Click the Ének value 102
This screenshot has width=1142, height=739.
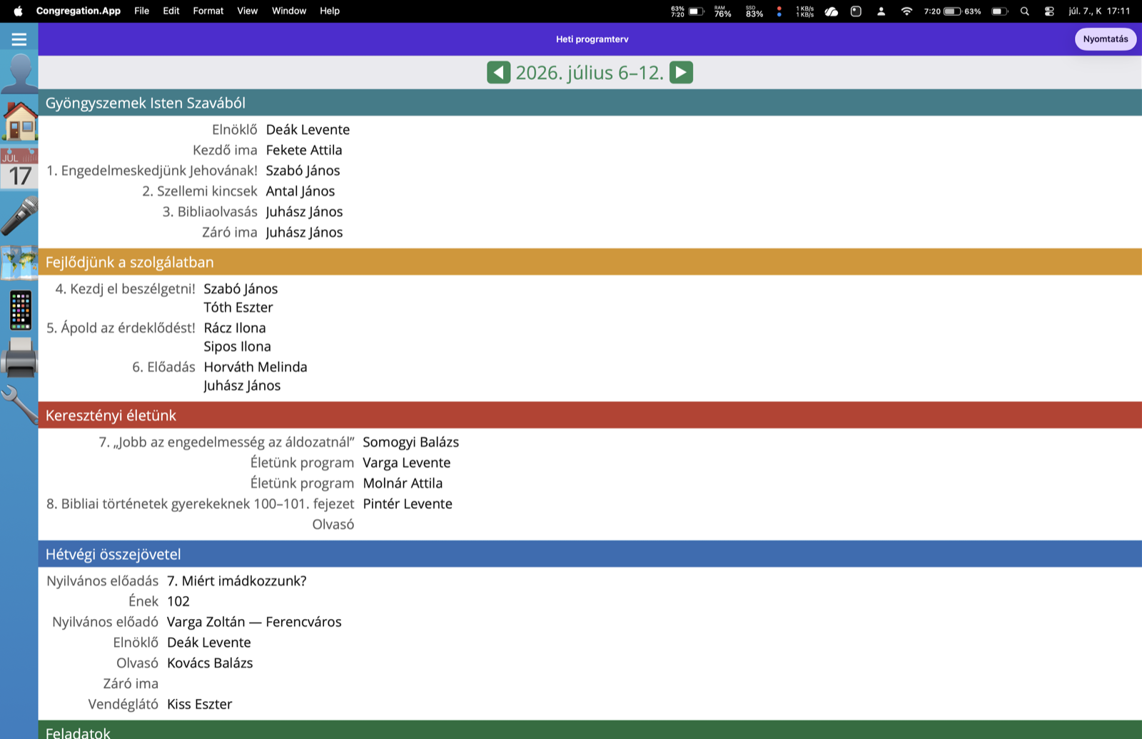pyautogui.click(x=178, y=602)
